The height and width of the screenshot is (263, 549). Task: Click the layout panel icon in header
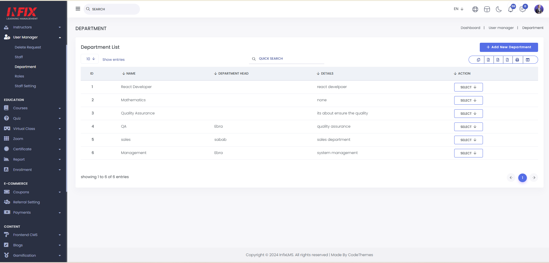click(487, 9)
